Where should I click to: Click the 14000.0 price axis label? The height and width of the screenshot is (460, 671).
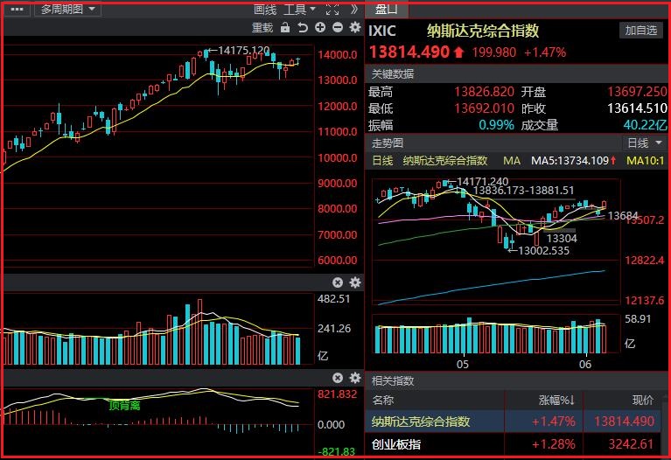(x=337, y=55)
